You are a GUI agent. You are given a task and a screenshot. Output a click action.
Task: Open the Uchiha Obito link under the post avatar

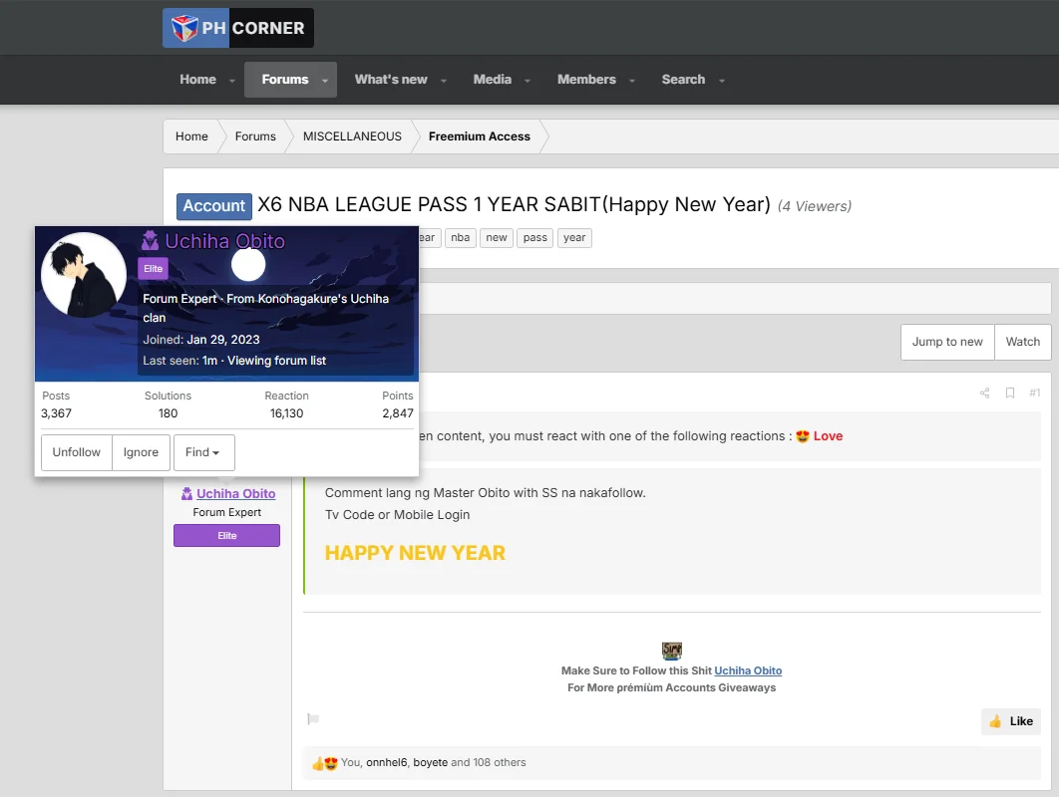(235, 494)
